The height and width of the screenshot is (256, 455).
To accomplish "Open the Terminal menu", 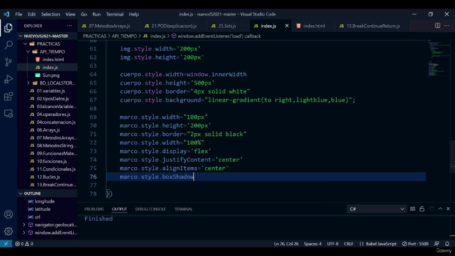I will pyautogui.click(x=114, y=14).
